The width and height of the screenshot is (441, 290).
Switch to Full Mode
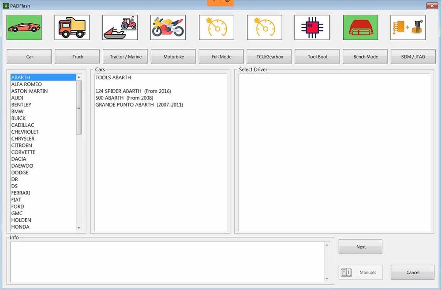tap(221, 57)
